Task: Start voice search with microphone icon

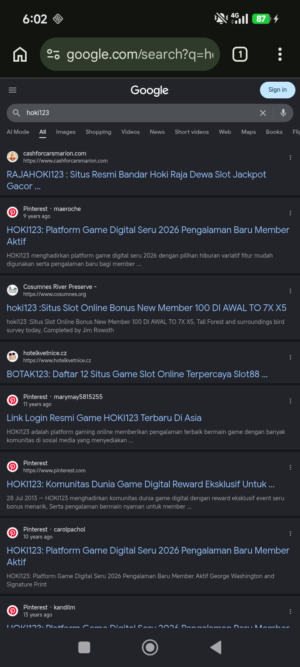Action: (283, 113)
